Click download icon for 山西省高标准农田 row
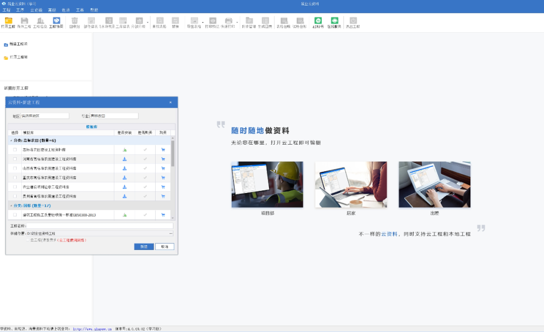The height and width of the screenshot is (332, 544). 124,168
